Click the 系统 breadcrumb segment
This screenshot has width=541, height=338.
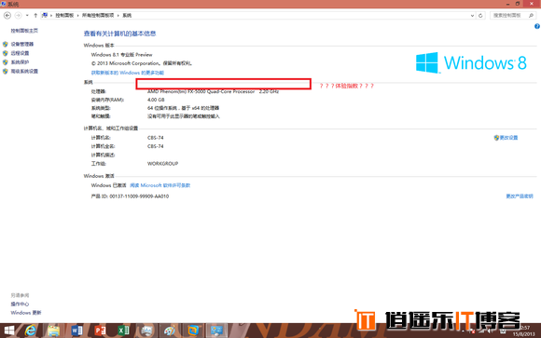coord(127,16)
